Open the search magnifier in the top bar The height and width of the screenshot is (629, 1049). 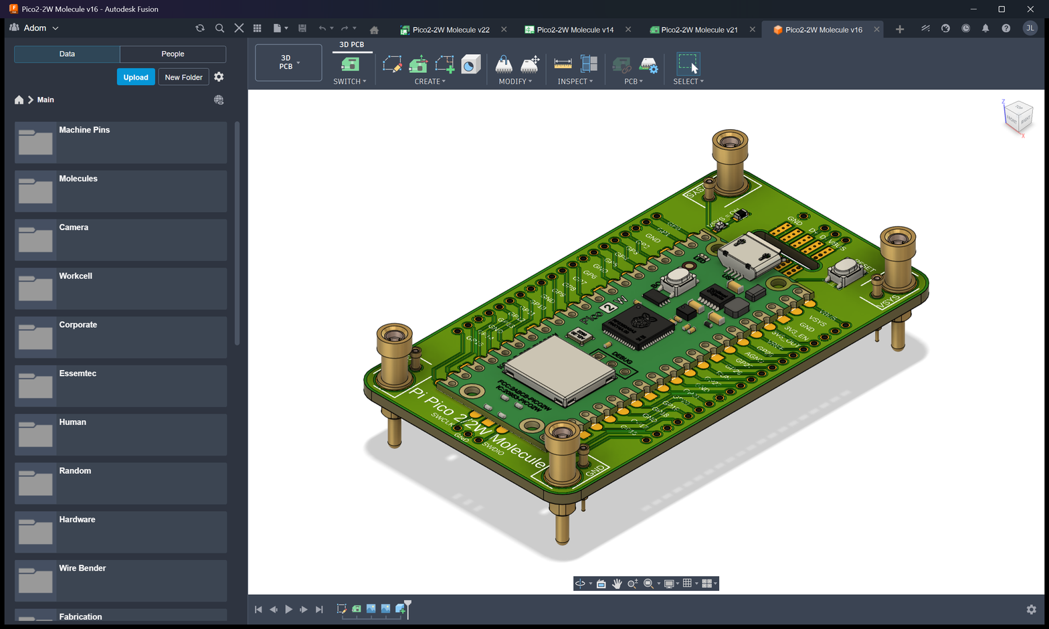(219, 28)
